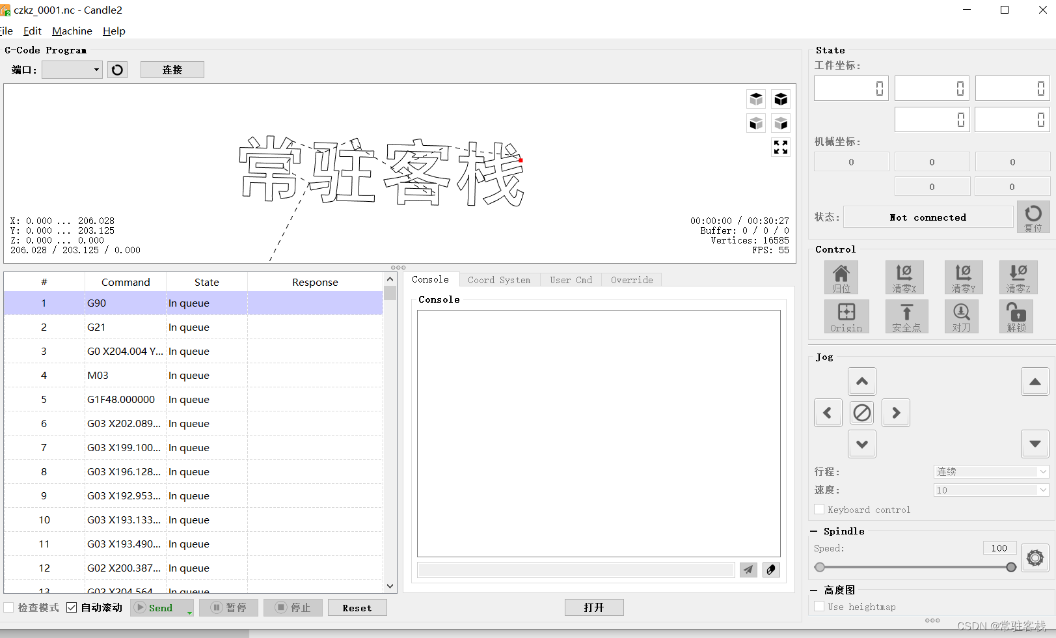This screenshot has height=638, width=1056.
Task: Stop jogging with the center cancel icon
Action: [862, 413]
